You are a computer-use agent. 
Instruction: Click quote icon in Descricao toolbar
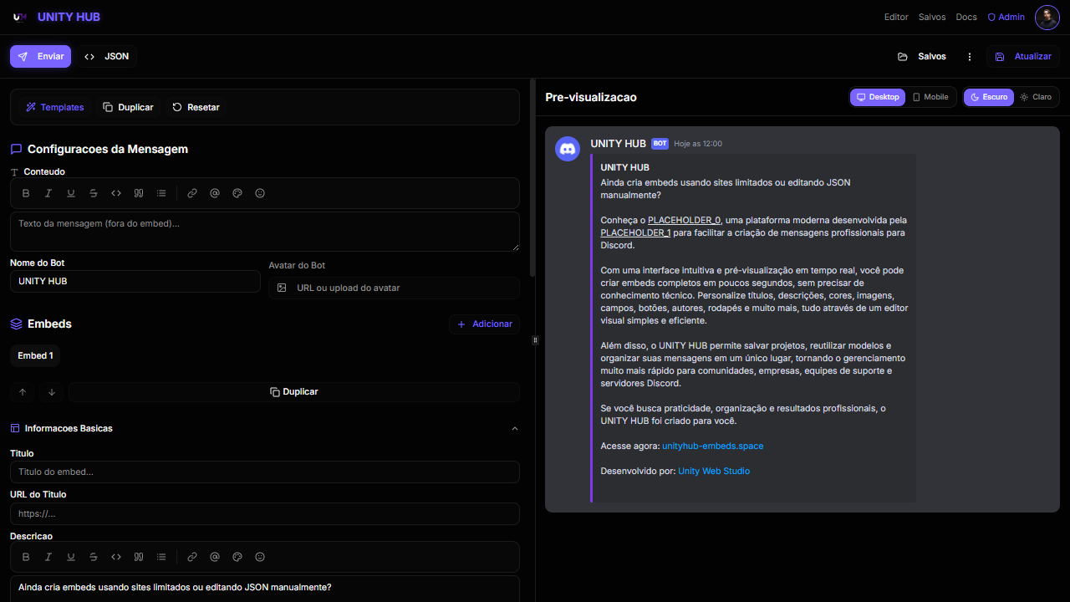(139, 557)
